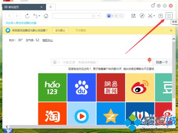Click the 设为默认 button
Viewport: 178px width, 133px height.
click(x=60, y=31)
